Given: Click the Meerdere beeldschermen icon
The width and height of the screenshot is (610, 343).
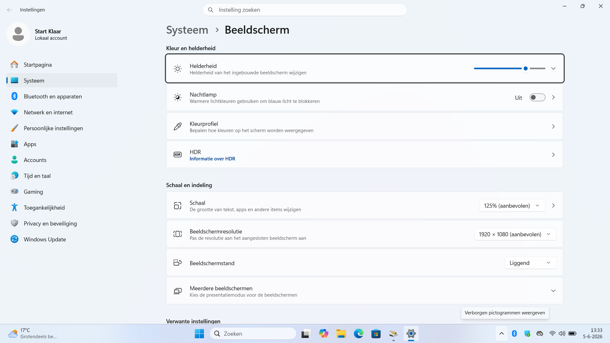Looking at the screenshot, I should [x=178, y=291].
